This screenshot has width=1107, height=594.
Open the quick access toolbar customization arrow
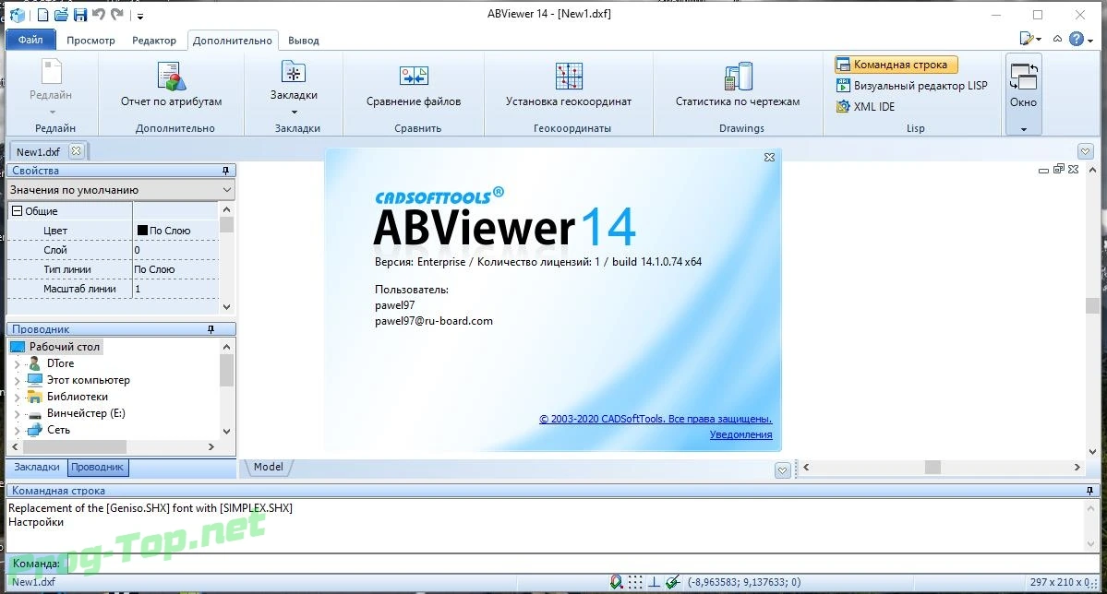pyautogui.click(x=139, y=16)
